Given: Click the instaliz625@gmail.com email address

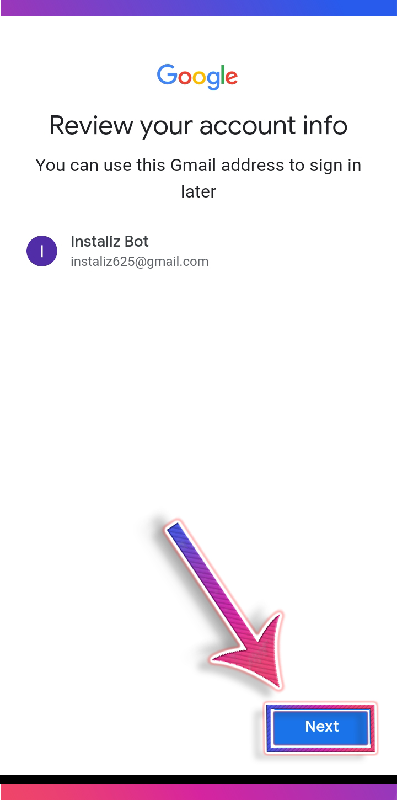Looking at the screenshot, I should [140, 262].
